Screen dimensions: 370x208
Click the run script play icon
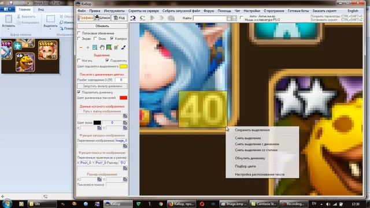pyautogui.click(x=152, y=18)
